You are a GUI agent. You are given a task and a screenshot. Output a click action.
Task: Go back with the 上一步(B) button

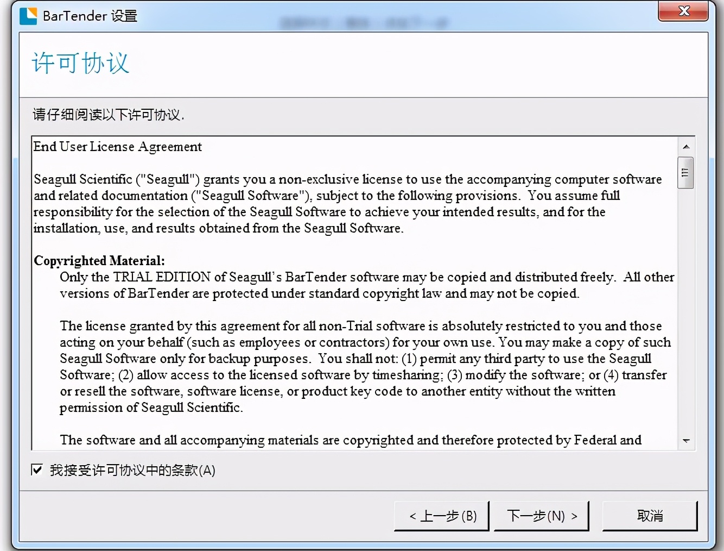pyautogui.click(x=442, y=516)
